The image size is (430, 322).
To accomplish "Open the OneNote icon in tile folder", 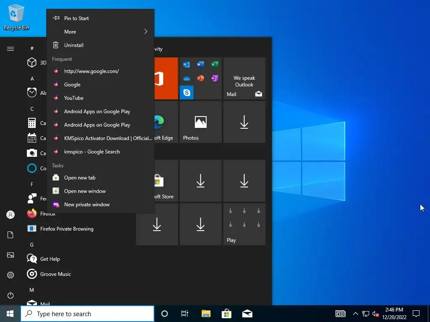I will [215, 78].
